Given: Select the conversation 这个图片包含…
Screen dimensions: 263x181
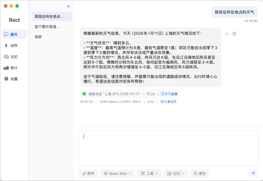Looking at the screenshot, I should (x=51, y=27).
